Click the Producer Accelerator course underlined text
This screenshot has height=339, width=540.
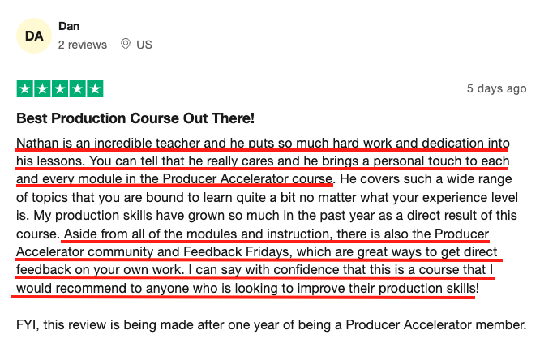coord(247,179)
